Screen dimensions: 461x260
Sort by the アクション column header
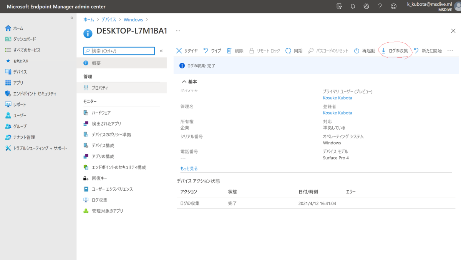pyautogui.click(x=189, y=192)
